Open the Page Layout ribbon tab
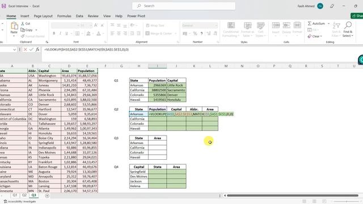Screen dimensions: 363x204 pos(43,16)
